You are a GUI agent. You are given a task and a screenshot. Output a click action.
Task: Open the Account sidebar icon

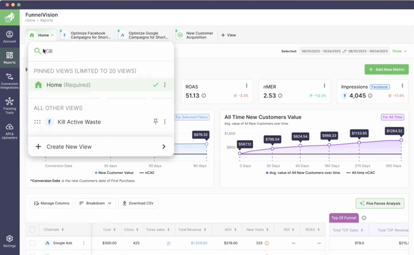tap(10, 37)
